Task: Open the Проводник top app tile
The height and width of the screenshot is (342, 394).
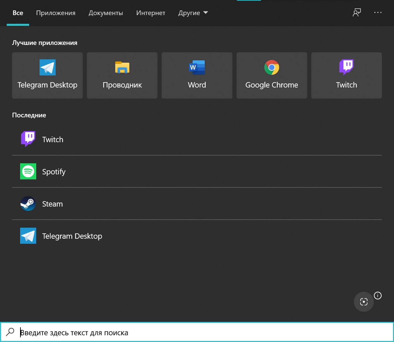Action: [x=122, y=75]
